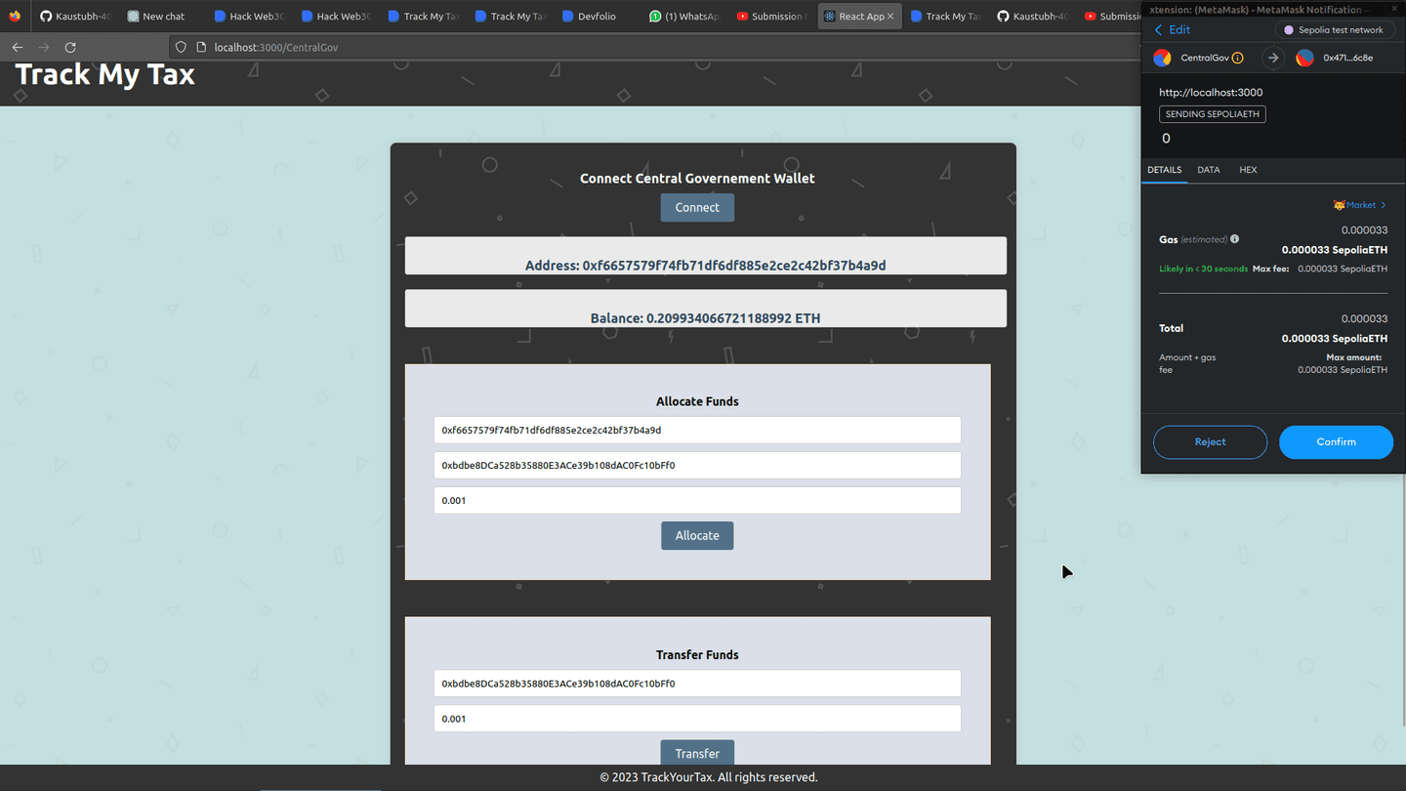Click the MetaMask fox icon beside Market
1406x791 pixels.
(1339, 205)
